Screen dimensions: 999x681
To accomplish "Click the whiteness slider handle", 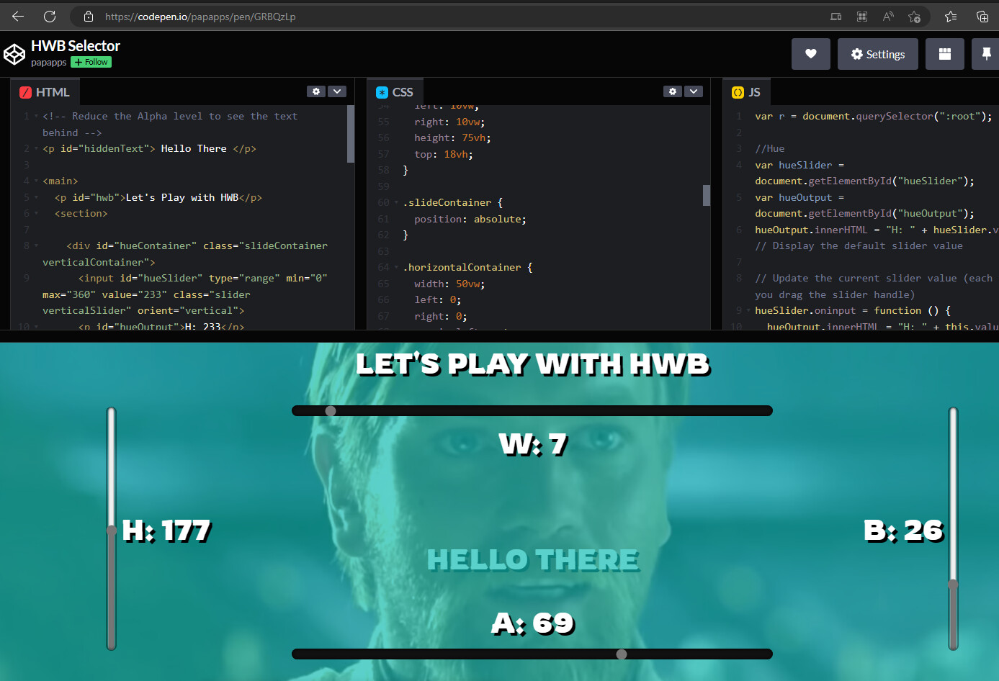I will coord(331,411).
